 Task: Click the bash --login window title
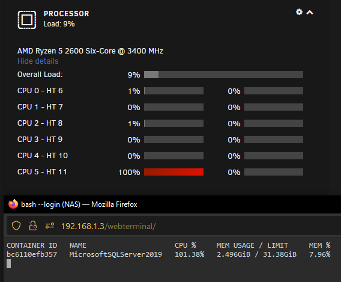coord(79,204)
